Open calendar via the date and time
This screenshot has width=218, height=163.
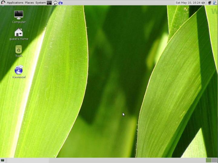click(x=188, y=3)
